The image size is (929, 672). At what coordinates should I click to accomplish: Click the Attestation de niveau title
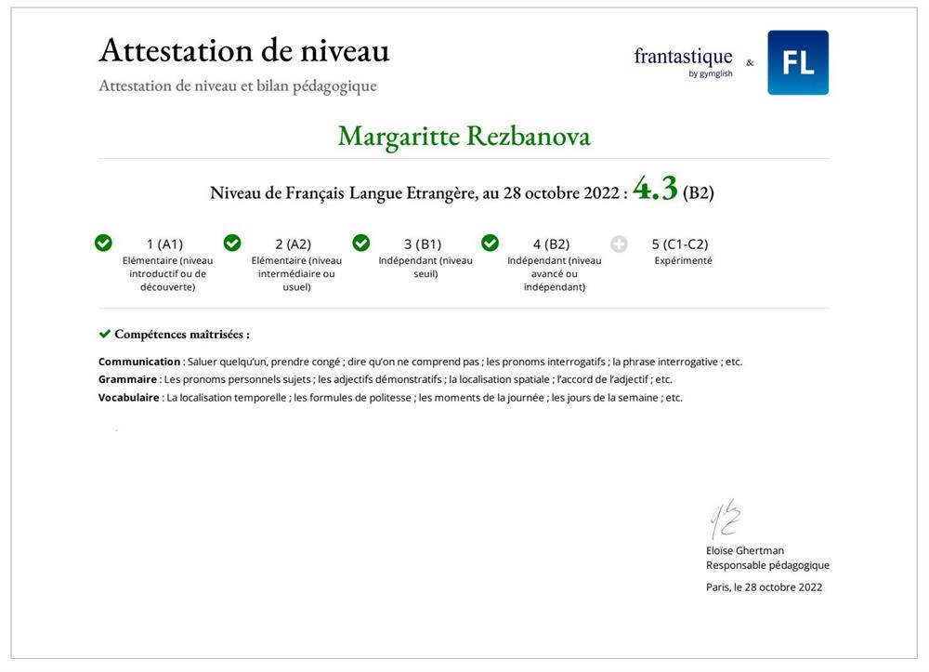pos(244,50)
